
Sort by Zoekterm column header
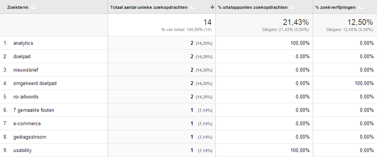pos(18,7)
